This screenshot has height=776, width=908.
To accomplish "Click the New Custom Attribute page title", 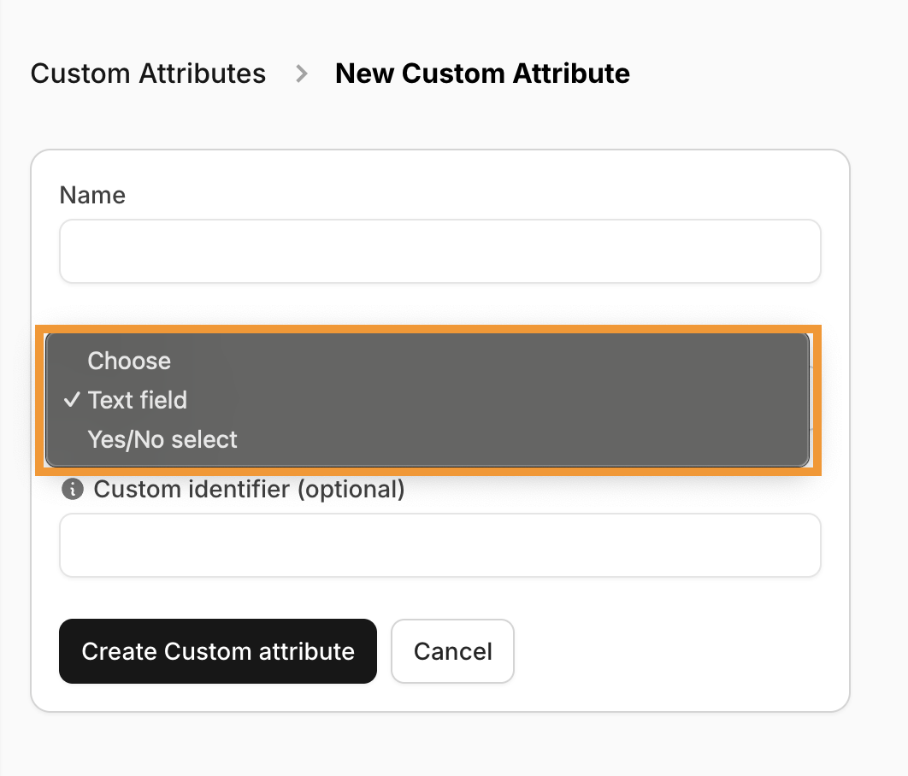I will [482, 73].
